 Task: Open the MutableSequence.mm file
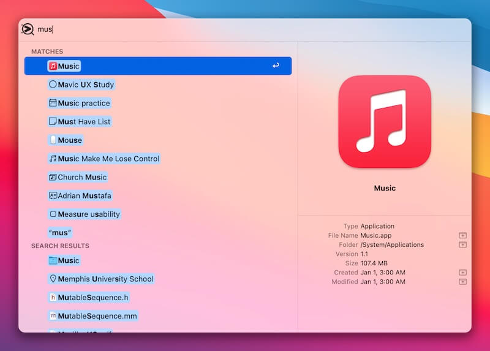coord(93,316)
